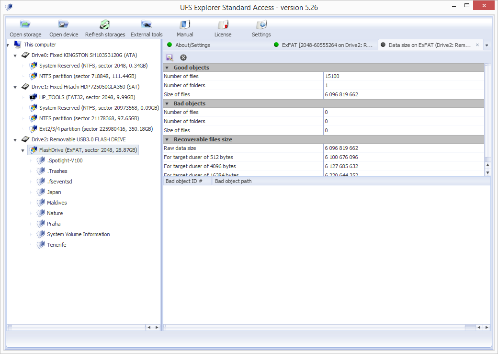This screenshot has height=354, width=498.
Task: Click the Bad object path column header
Action: point(233,181)
